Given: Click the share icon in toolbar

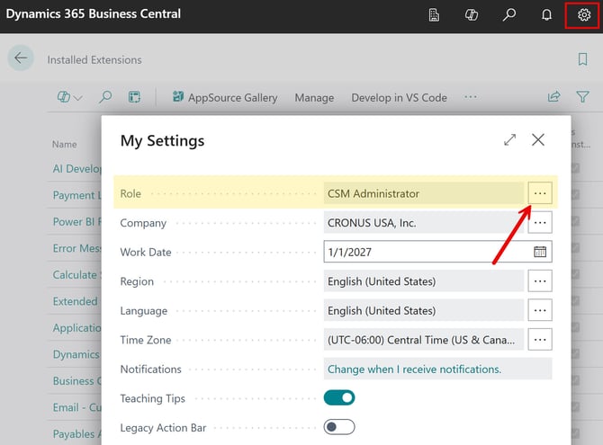Looking at the screenshot, I should 553,97.
